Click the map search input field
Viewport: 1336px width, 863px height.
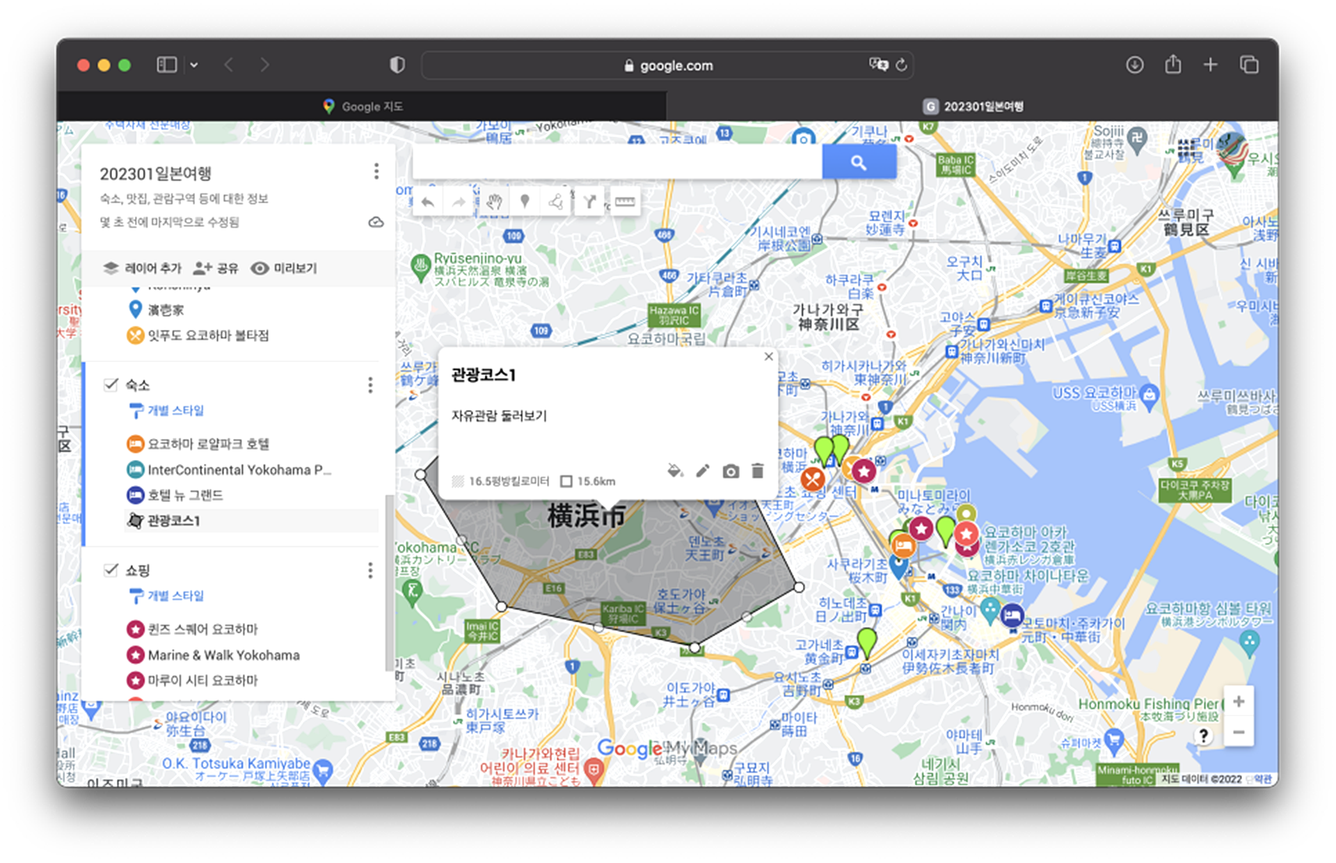617,162
